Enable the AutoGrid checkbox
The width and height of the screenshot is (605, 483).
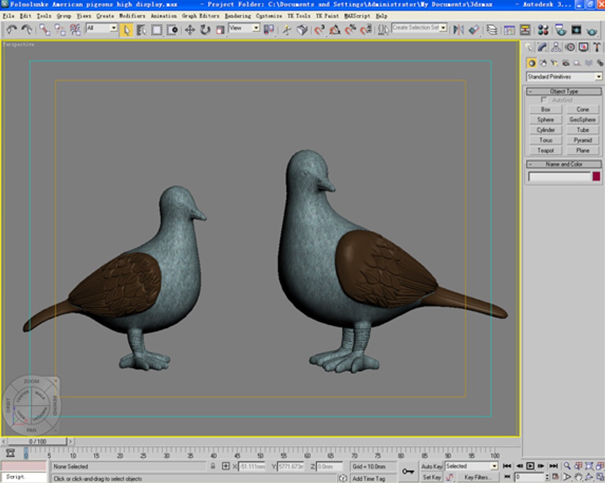pyautogui.click(x=544, y=100)
